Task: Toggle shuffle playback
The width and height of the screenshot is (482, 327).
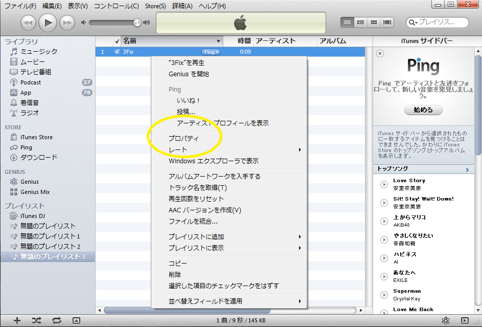Action: 37,320
